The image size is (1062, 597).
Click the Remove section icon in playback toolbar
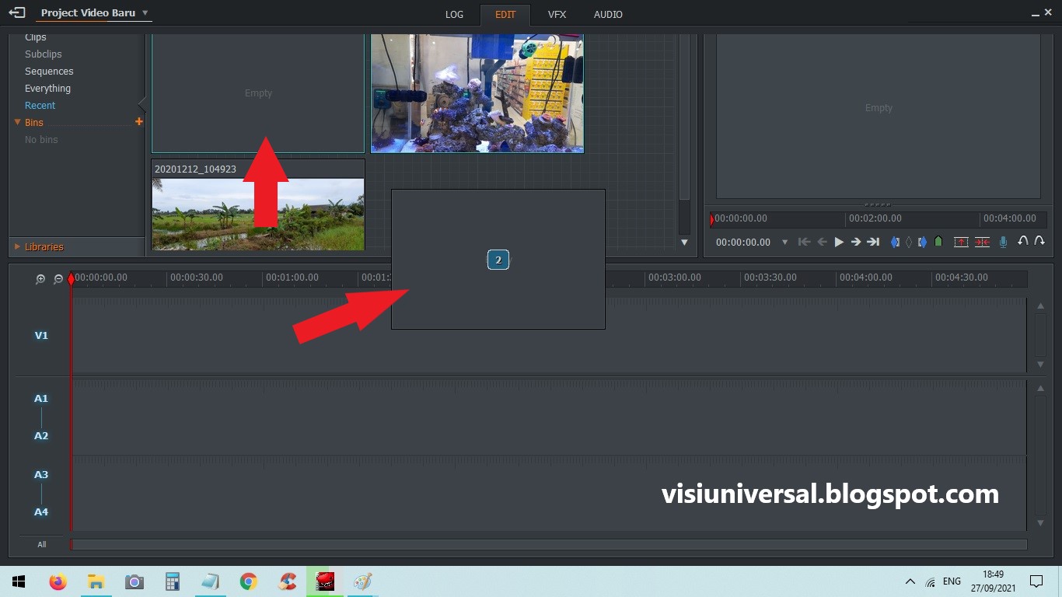click(x=981, y=242)
